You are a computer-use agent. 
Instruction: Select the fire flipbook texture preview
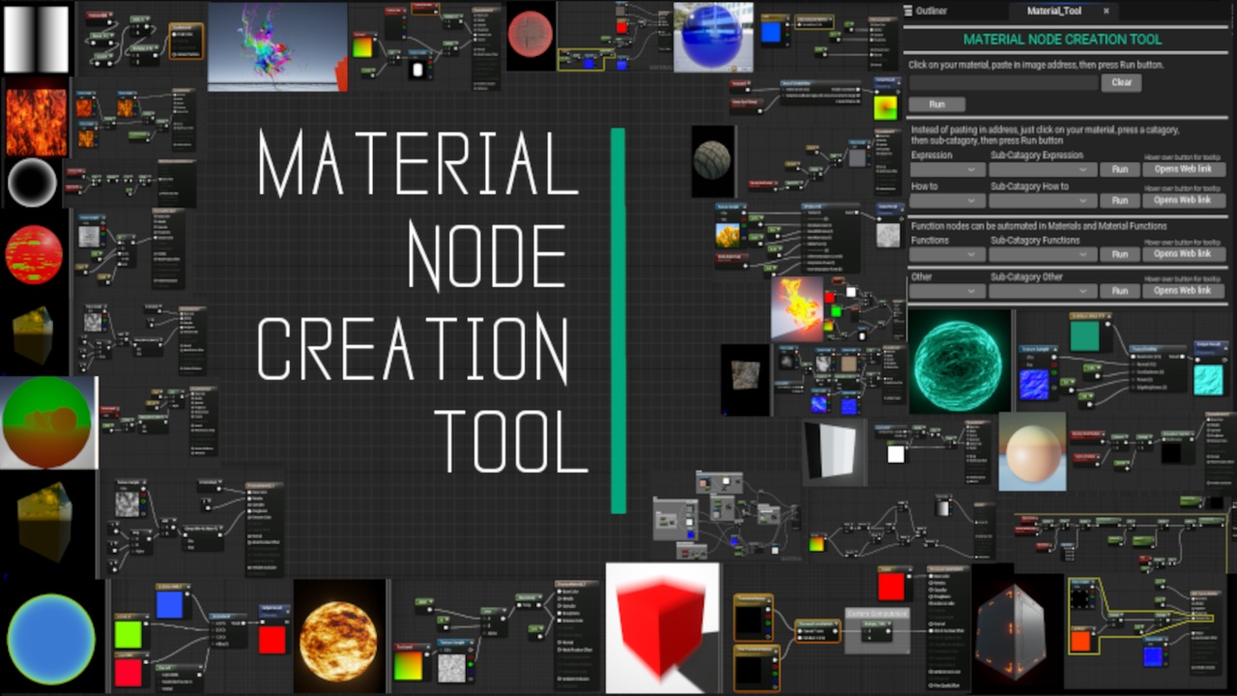click(797, 309)
